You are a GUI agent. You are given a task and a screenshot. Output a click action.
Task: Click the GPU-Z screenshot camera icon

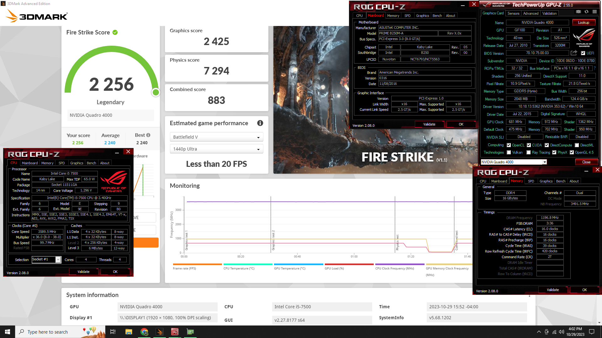(578, 12)
